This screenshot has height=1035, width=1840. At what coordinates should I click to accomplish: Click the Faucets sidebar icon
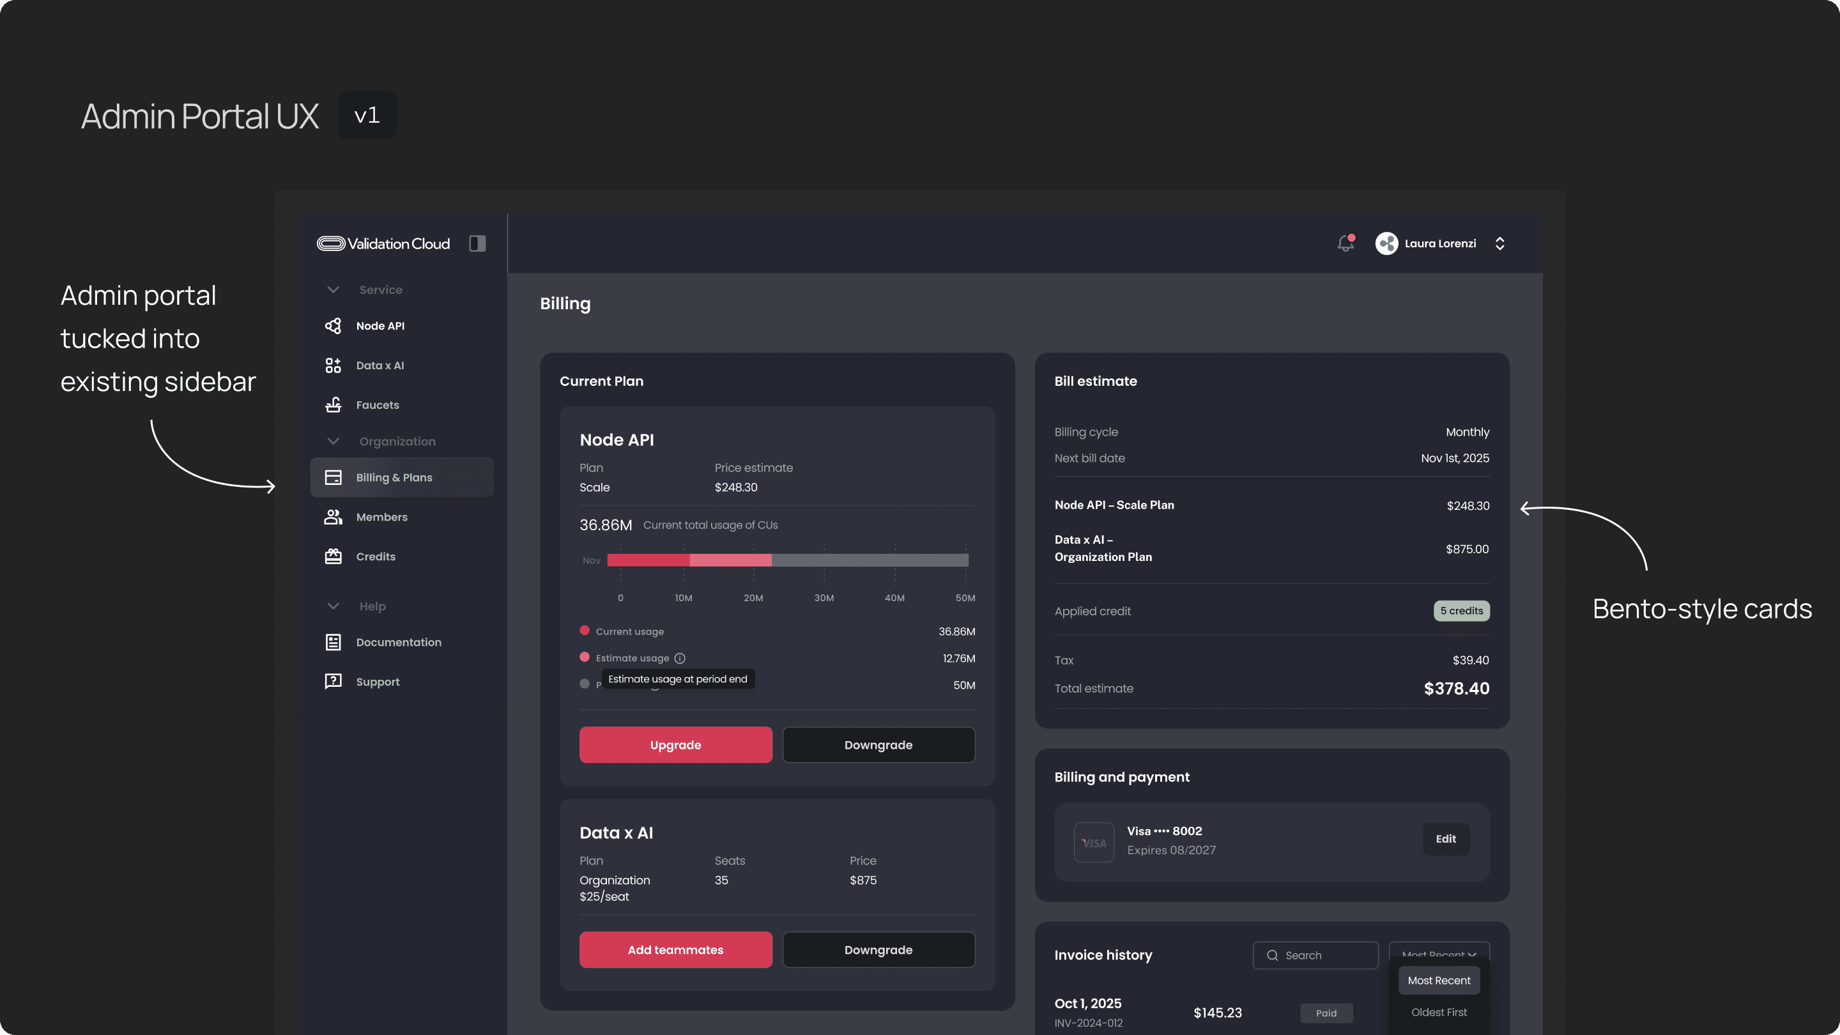[333, 405]
